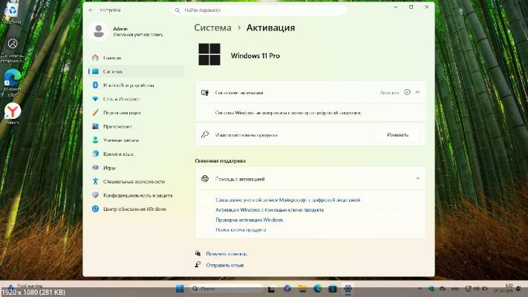
Task: Open the Bluetooth и устройства section
Action: (121, 85)
